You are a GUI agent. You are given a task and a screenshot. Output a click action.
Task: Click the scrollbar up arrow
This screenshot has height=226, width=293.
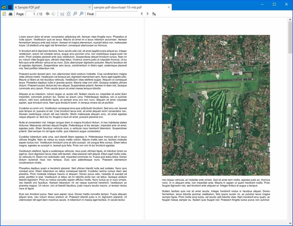pos(290,20)
